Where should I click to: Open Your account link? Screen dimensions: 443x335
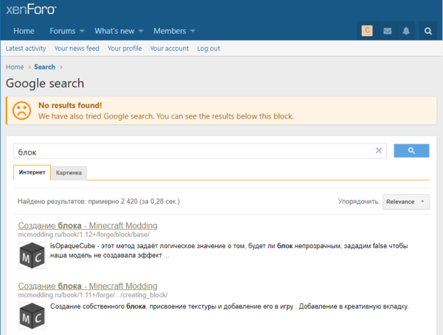[x=169, y=49]
